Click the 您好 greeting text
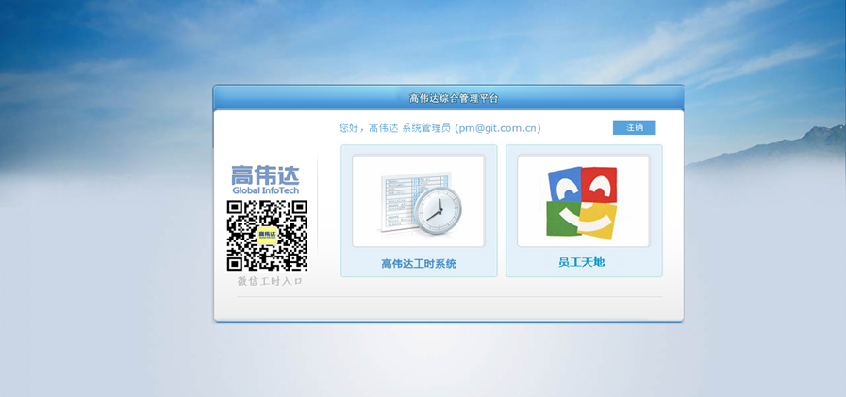The width and height of the screenshot is (846, 397). [x=350, y=128]
